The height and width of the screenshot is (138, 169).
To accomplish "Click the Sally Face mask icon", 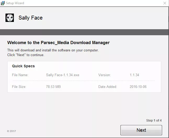I will click(x=10, y=18).
